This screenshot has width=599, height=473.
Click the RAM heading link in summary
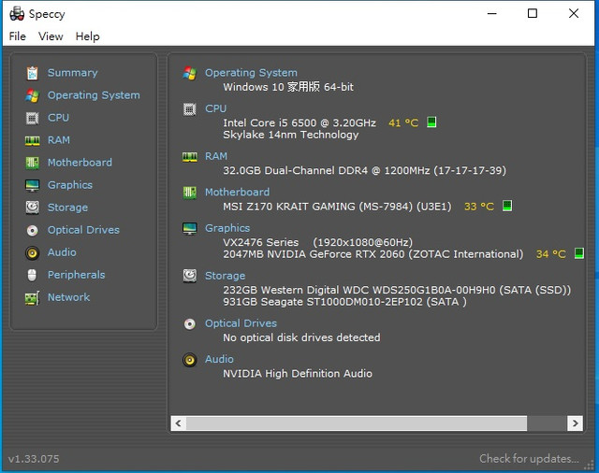[216, 156]
